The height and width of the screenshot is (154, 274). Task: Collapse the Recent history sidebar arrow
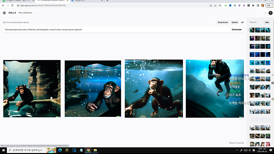click(242, 22)
